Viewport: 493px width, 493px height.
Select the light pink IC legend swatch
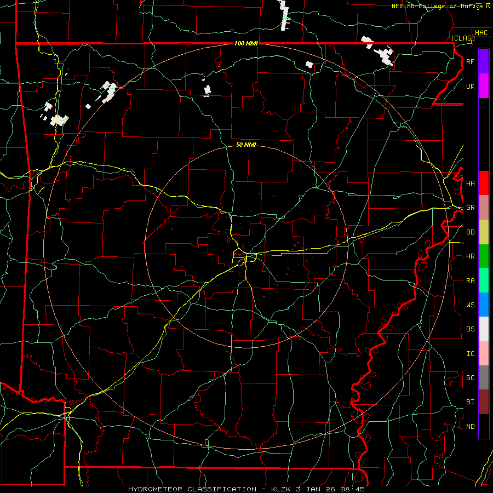(484, 353)
